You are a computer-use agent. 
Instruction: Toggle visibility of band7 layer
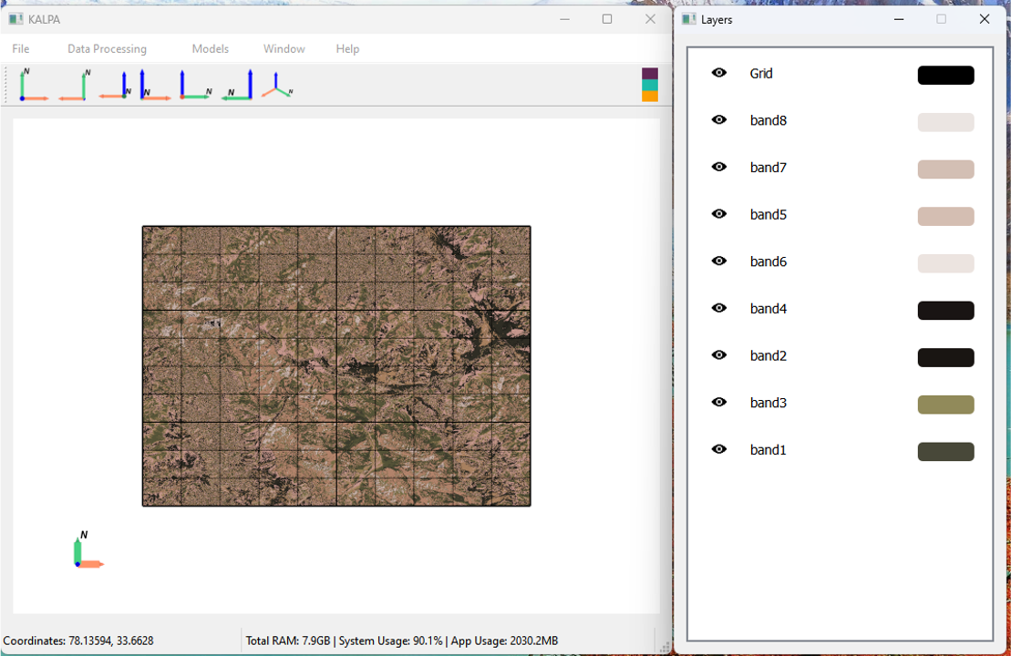719,167
